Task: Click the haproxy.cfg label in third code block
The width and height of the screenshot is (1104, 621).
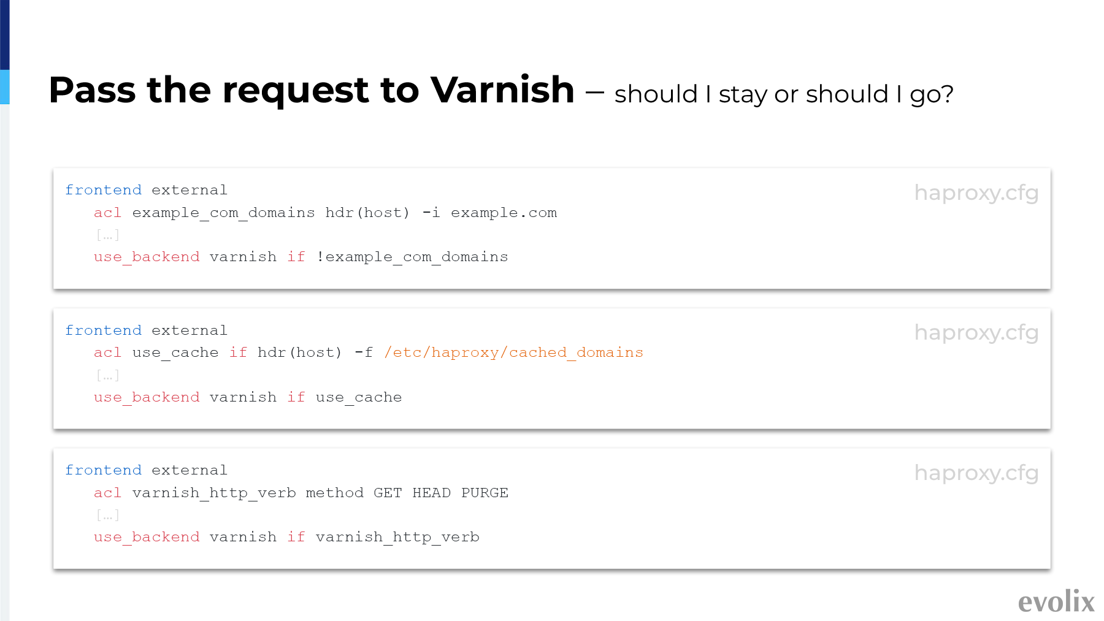Action: pyautogui.click(x=976, y=473)
